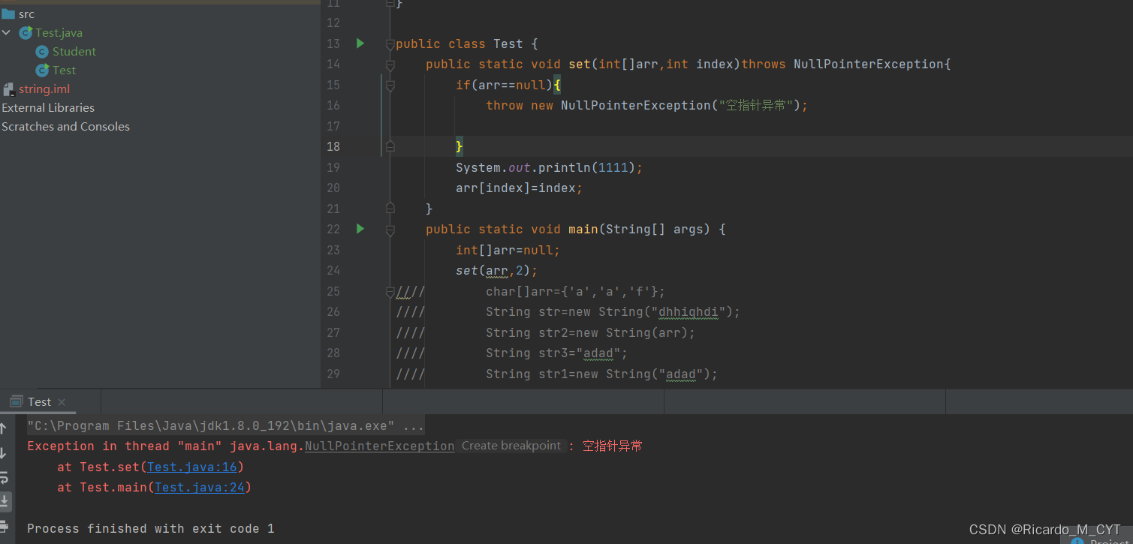Click the up stack trace arrow in console

pyautogui.click(x=4, y=428)
